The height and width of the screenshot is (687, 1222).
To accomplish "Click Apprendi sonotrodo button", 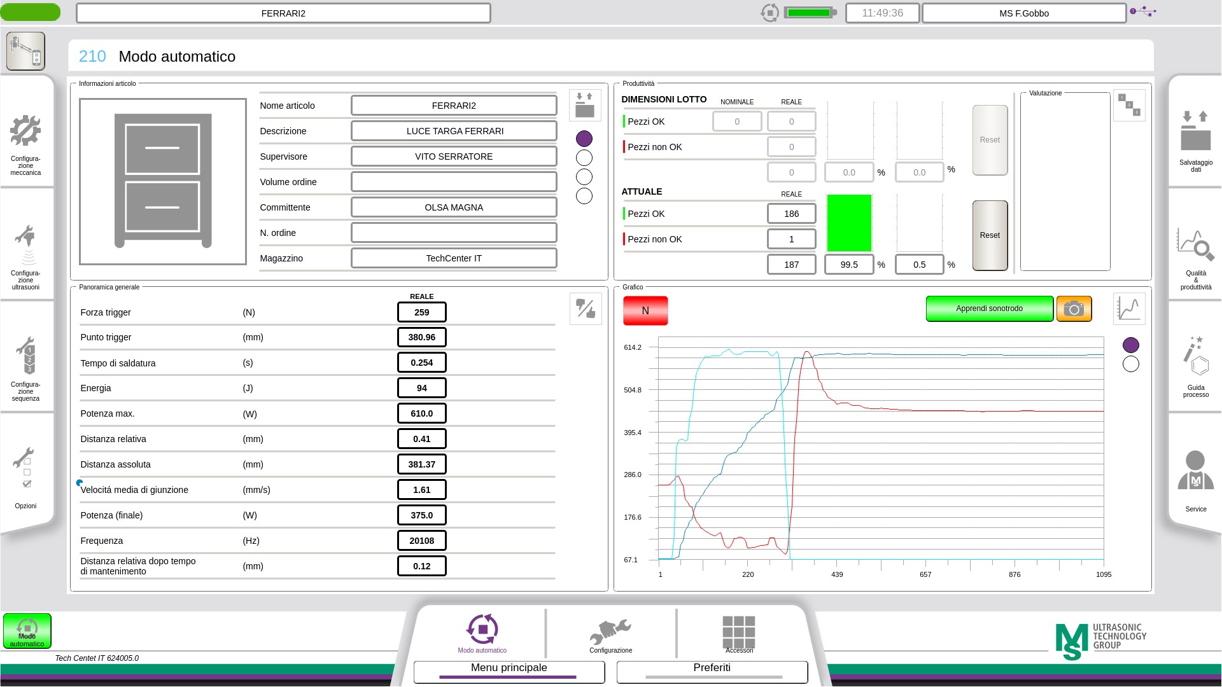I will click(990, 309).
